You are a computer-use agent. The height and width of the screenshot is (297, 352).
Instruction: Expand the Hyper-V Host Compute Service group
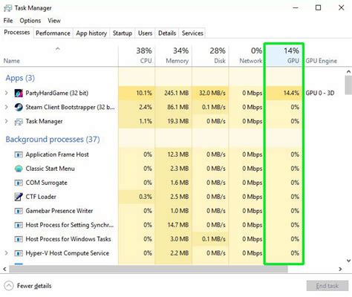(x=7, y=253)
